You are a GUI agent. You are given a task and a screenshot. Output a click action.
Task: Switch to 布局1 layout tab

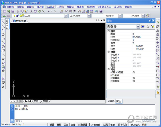[37, 101]
